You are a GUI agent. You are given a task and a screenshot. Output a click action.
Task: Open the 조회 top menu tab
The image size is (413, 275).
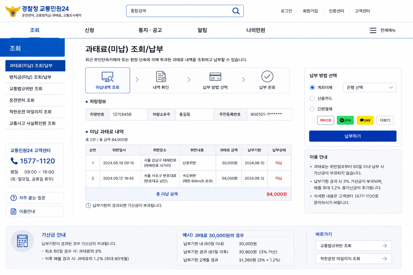(x=35, y=30)
